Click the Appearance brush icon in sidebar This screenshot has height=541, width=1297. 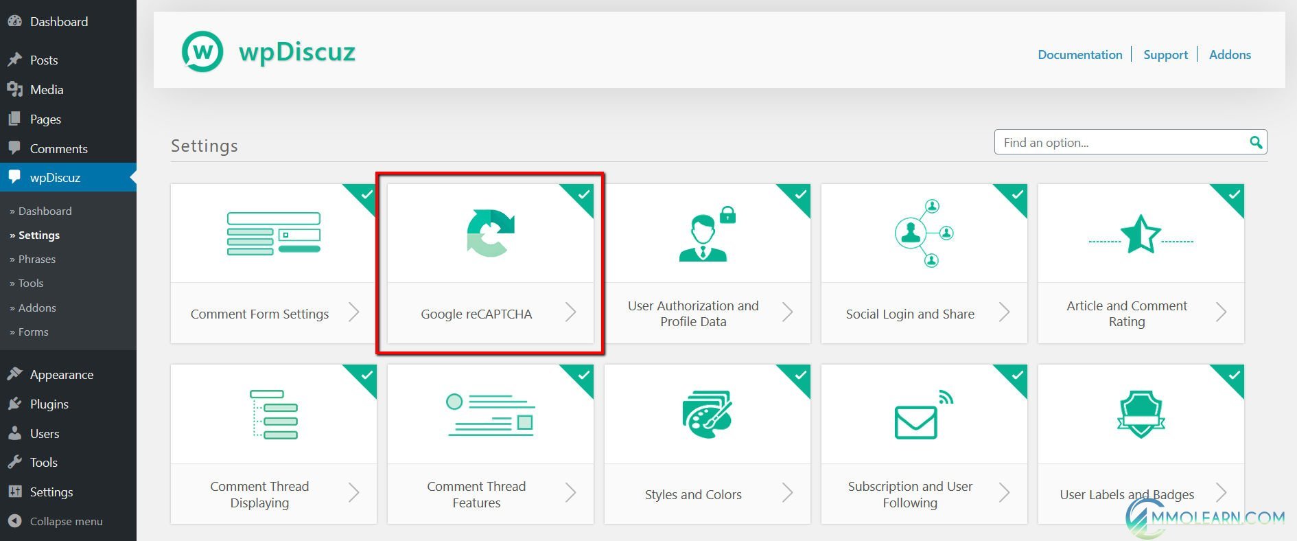coord(14,374)
